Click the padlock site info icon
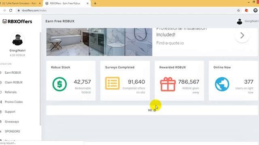Viewport: 259px width, 145px height. tap(19, 10)
